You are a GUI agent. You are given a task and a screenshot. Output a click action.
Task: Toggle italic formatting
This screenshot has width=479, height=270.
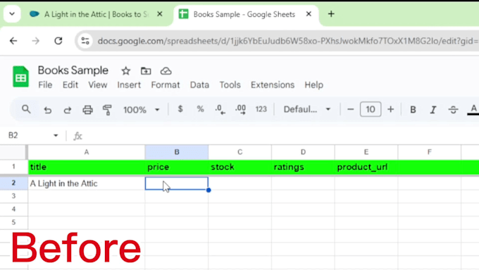tap(433, 109)
